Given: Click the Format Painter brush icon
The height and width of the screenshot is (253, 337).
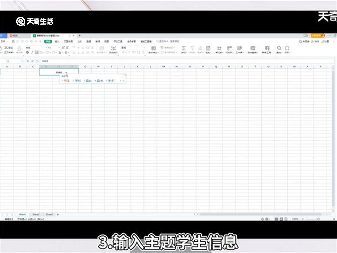Looking at the screenshot, I should pyautogui.click(x=19, y=49).
